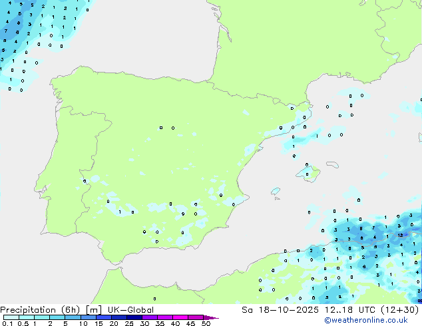Click the above-50 arrow tip of legend
Screen dimensions: 422x326
tap(211, 317)
